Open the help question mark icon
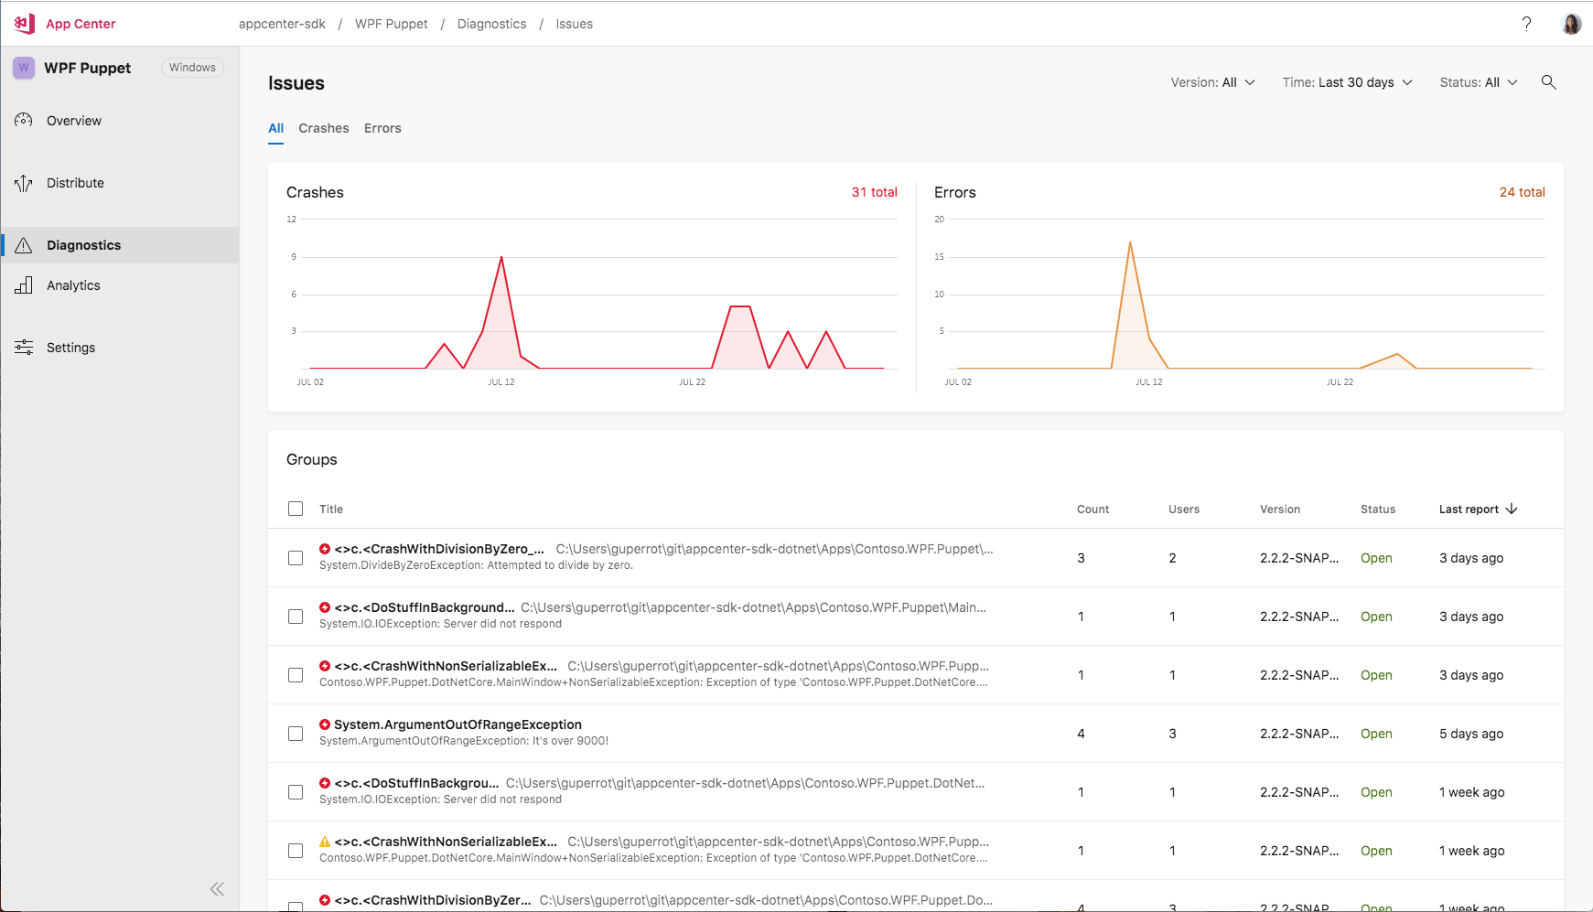1593x912 pixels. coord(1526,24)
